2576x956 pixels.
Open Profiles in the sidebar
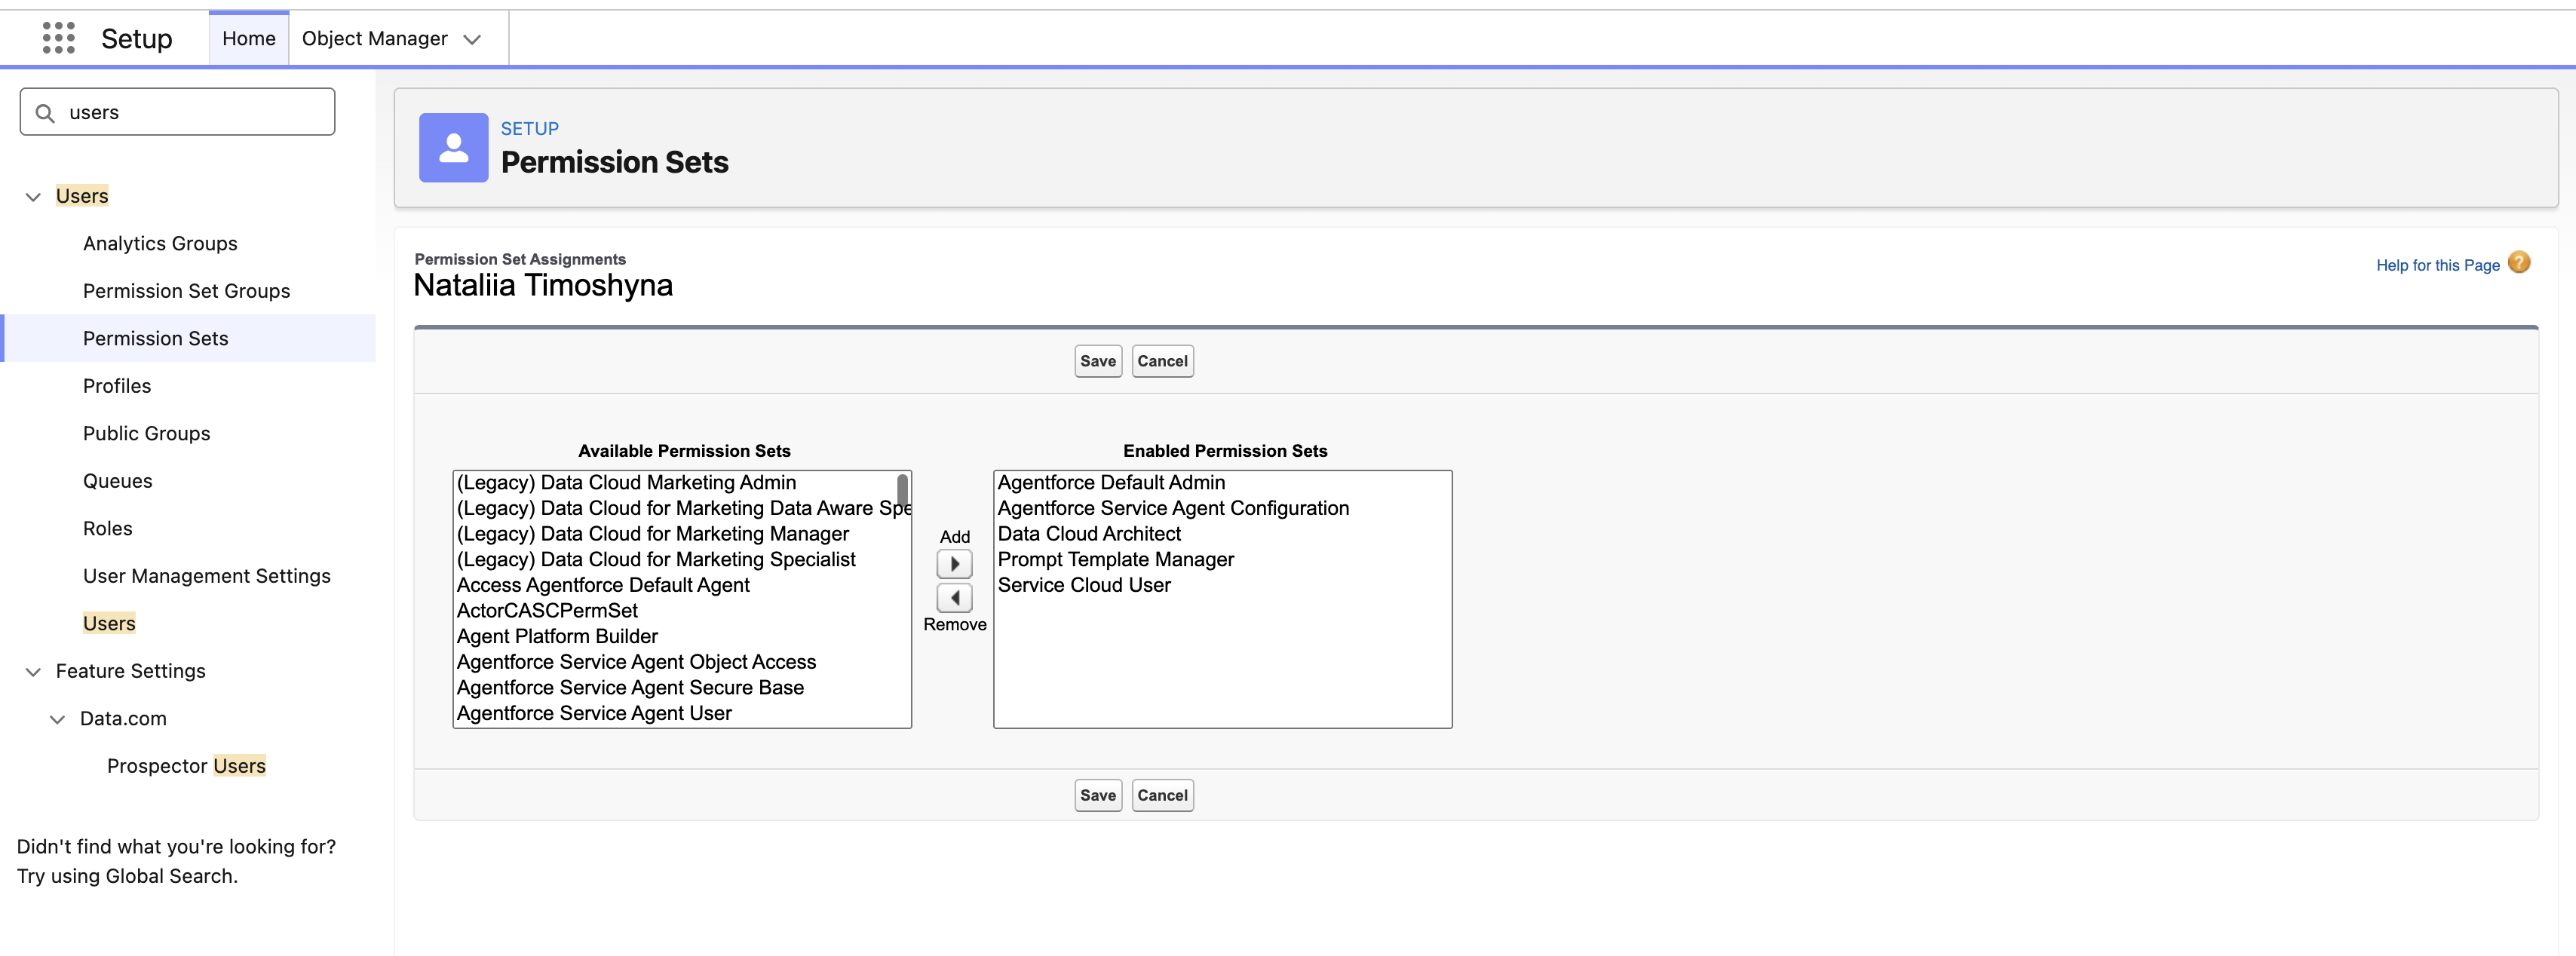[117, 386]
